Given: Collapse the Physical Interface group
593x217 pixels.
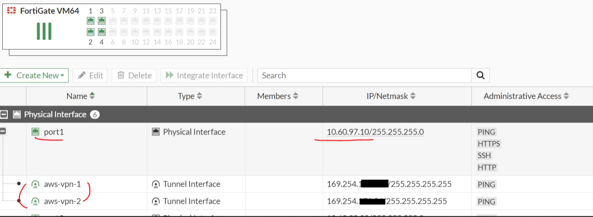Looking at the screenshot, I should (x=4, y=115).
